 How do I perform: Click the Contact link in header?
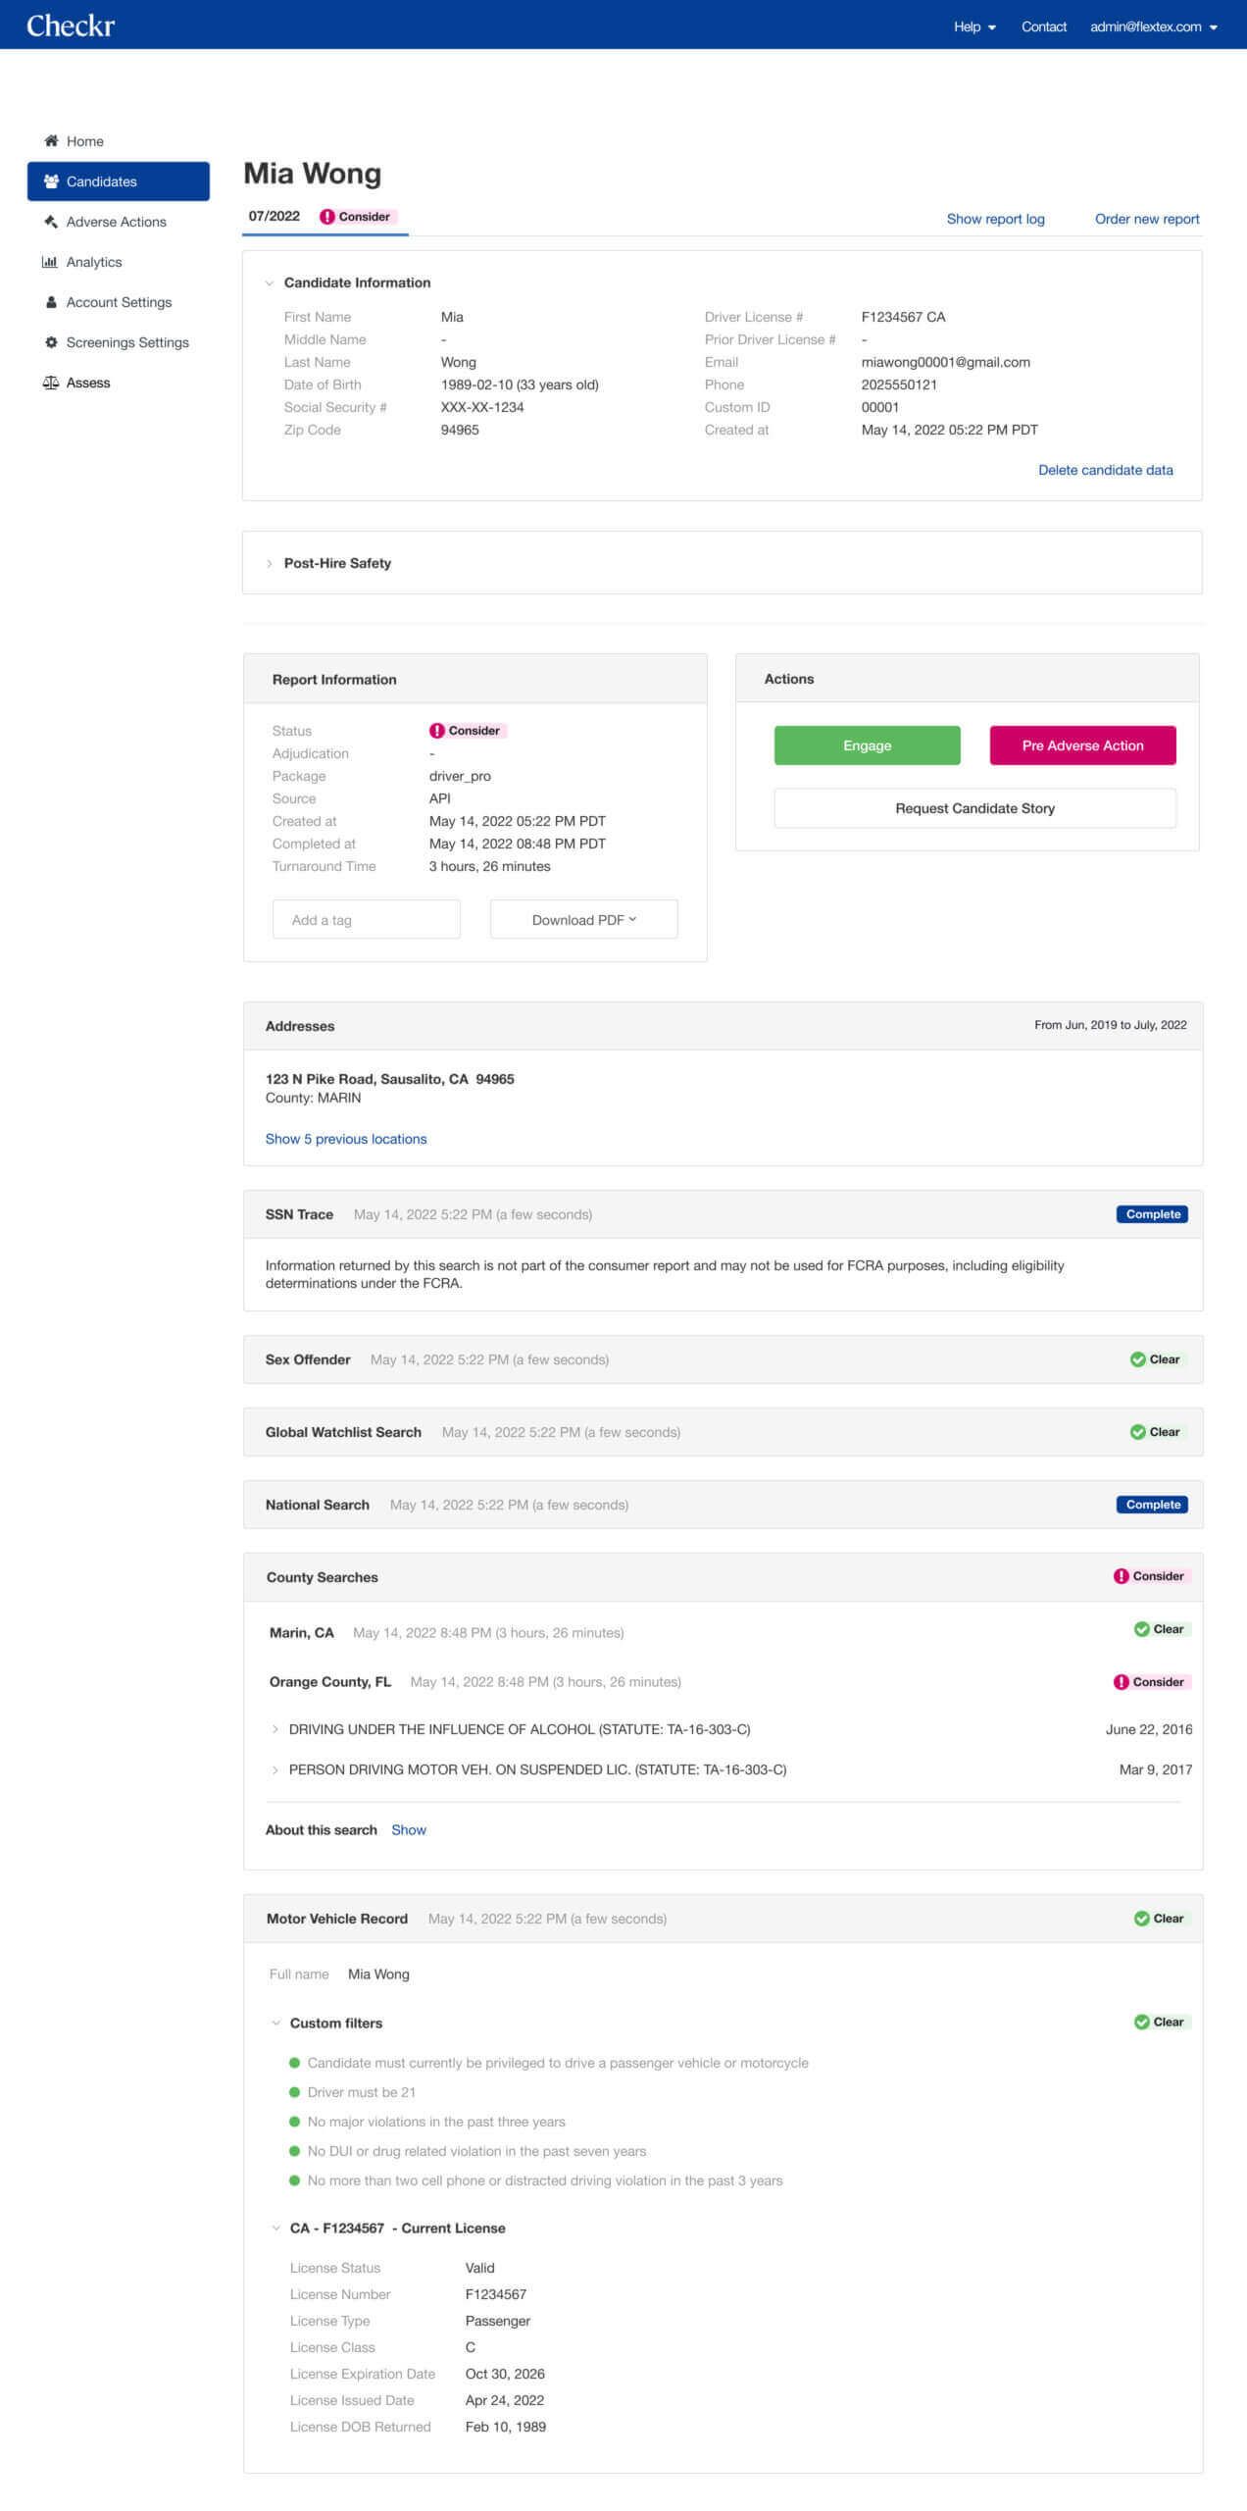pos(1044,26)
